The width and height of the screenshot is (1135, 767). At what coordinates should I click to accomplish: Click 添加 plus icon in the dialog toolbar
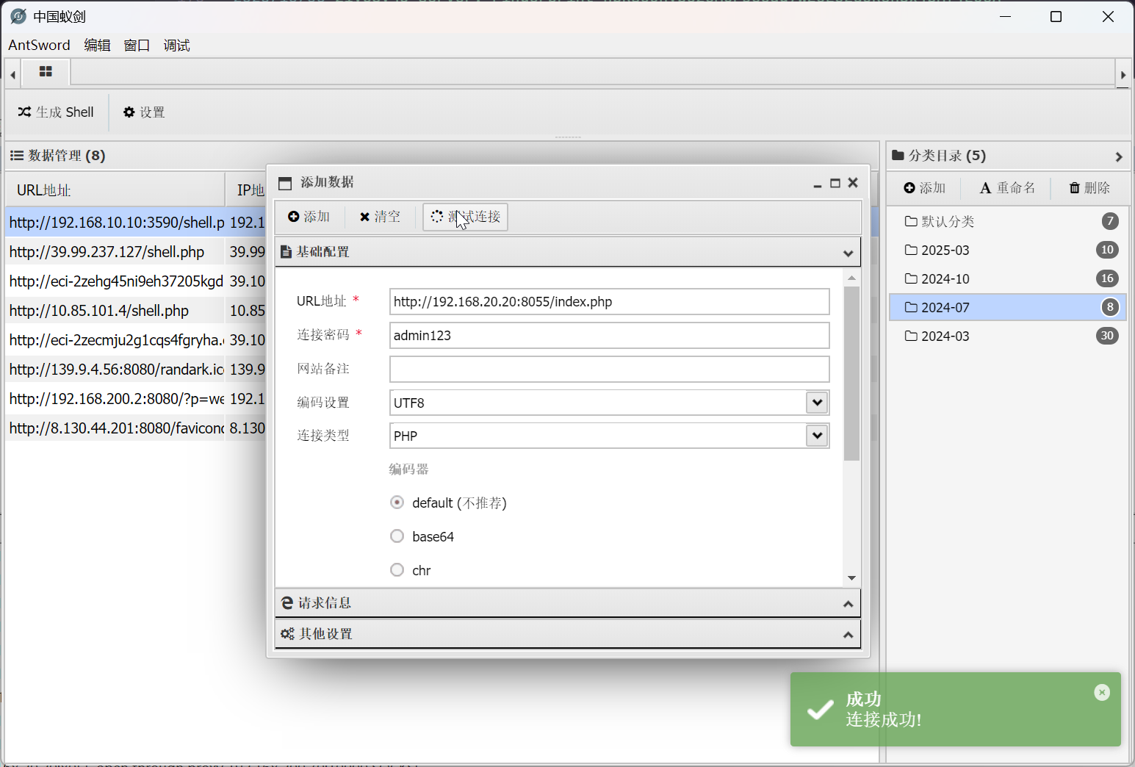point(294,217)
